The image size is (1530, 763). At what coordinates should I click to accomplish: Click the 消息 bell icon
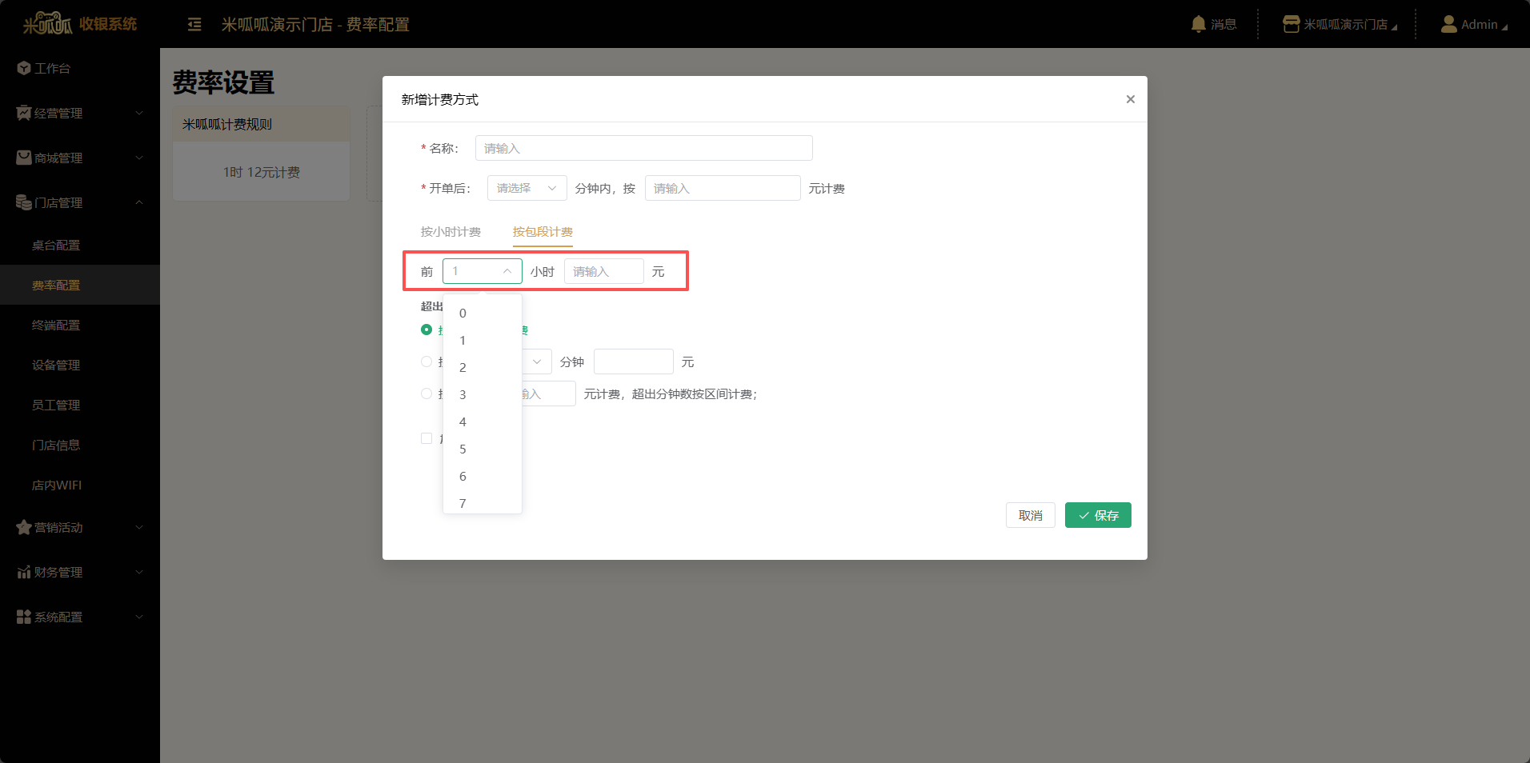1198,24
